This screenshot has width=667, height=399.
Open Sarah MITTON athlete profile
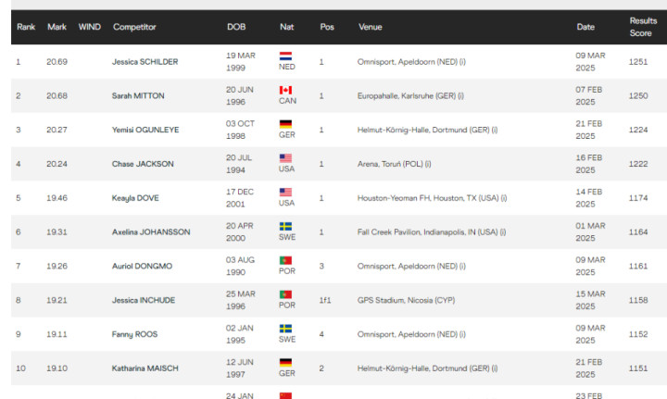[x=138, y=96]
